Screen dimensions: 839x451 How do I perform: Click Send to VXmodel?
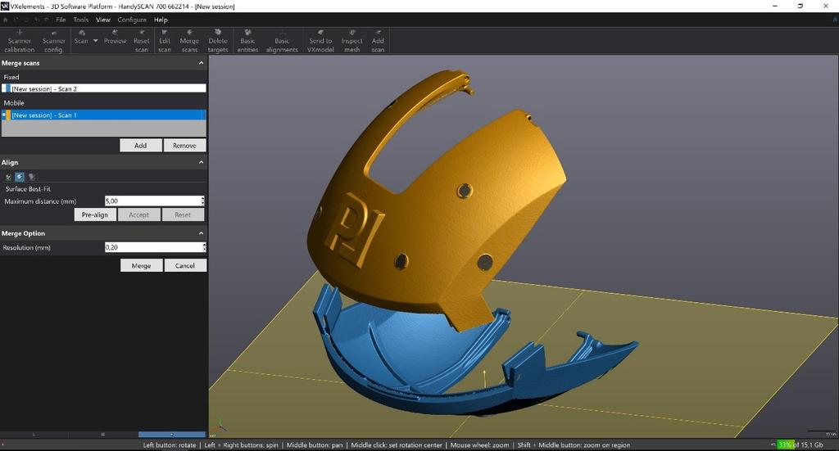[x=320, y=41]
